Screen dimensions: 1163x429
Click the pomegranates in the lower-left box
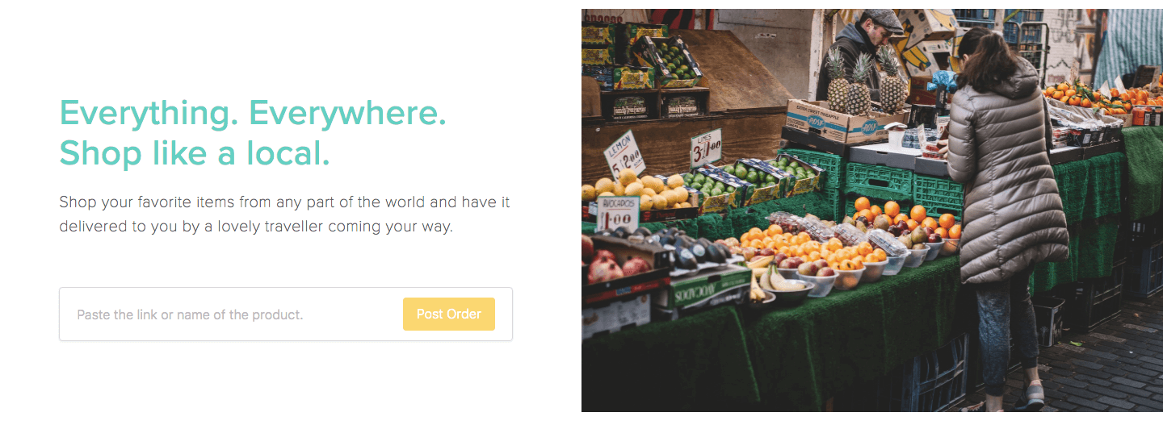[614, 264]
